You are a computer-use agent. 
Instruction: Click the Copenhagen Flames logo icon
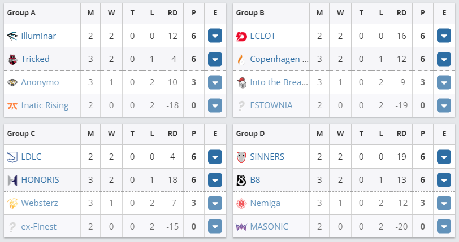coord(241,59)
